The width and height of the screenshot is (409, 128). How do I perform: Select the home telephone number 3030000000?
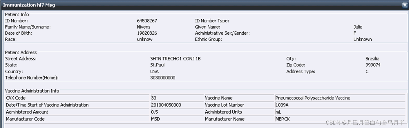coord(163,78)
